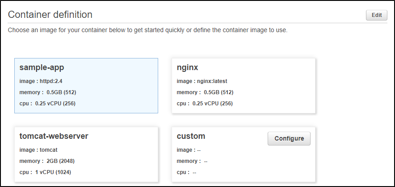This screenshot has height=187, width=395.
Task: Click the custom card 'memory : --' line
Action: click(192, 161)
